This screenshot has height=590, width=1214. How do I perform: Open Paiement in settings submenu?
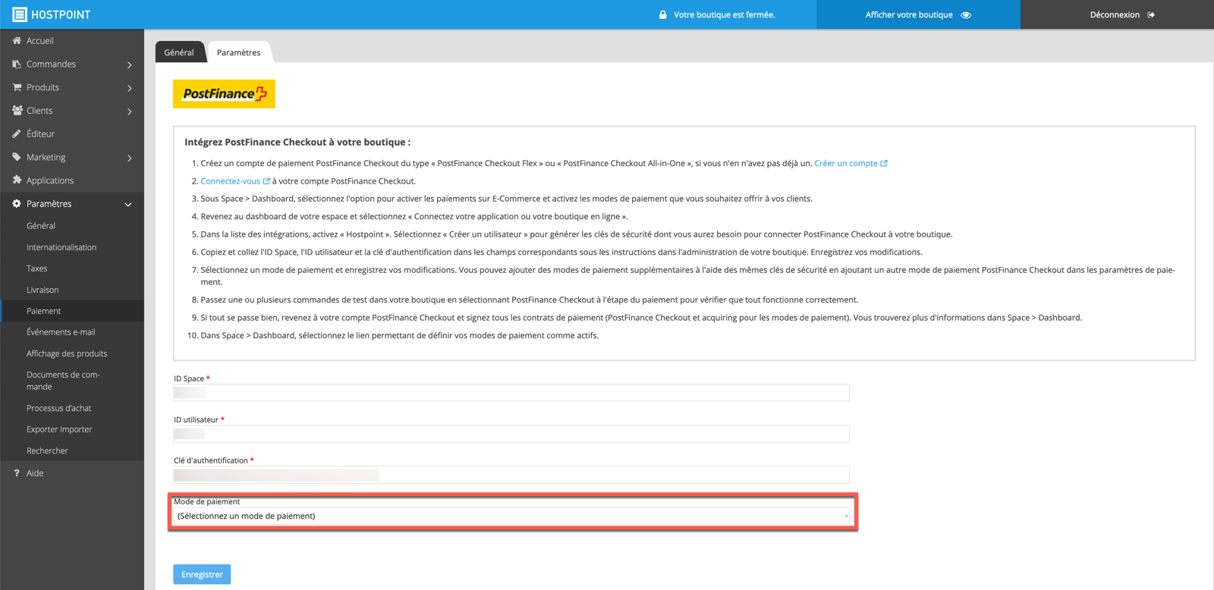[72, 311]
